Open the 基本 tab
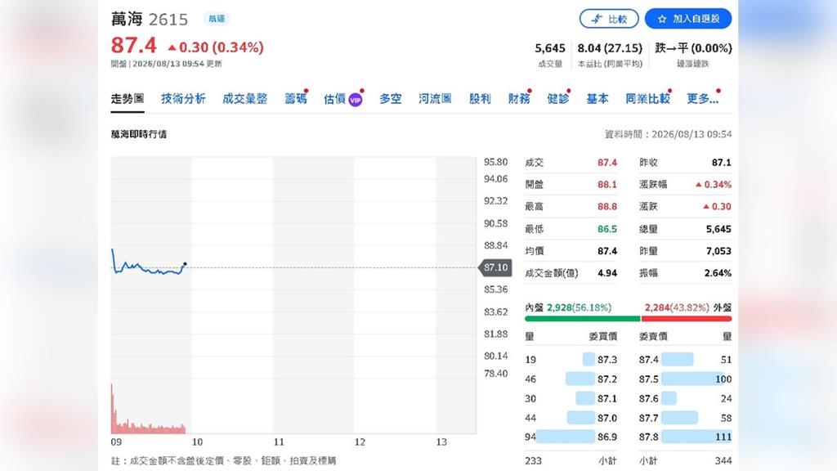This screenshot has height=471, width=837. 598,99
